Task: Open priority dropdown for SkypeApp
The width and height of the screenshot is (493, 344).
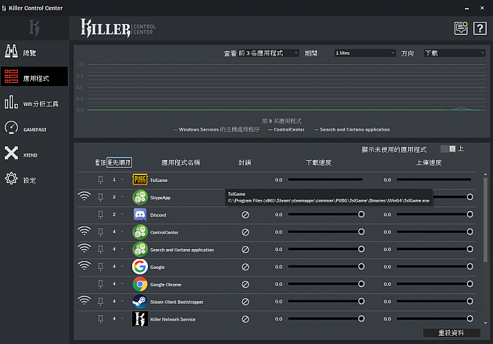Action: click(123, 197)
